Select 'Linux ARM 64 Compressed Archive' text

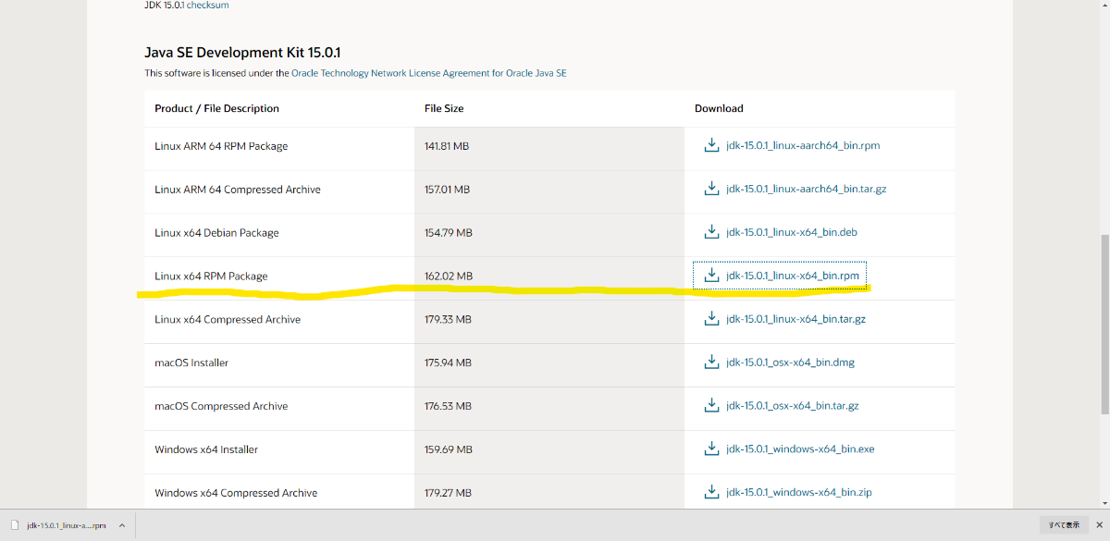point(238,190)
